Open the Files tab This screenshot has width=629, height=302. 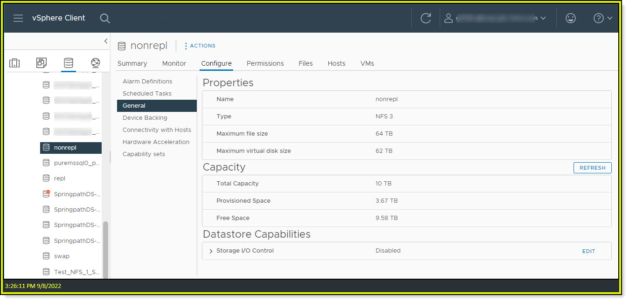pos(305,63)
